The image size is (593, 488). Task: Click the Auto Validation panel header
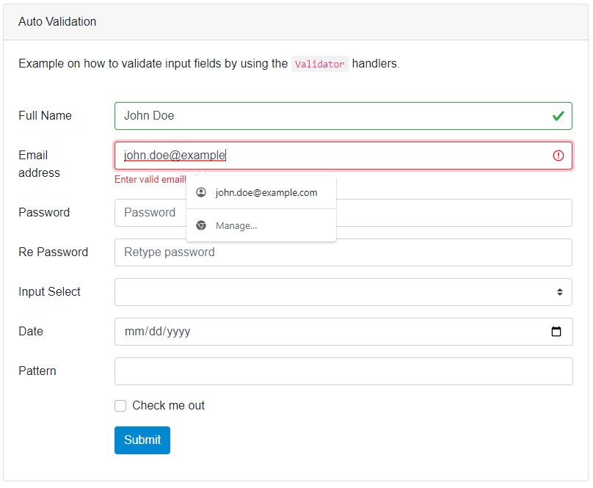pyautogui.click(x=57, y=22)
